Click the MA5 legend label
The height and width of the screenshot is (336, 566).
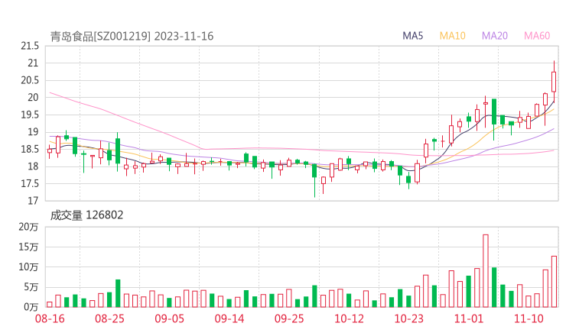412,36
